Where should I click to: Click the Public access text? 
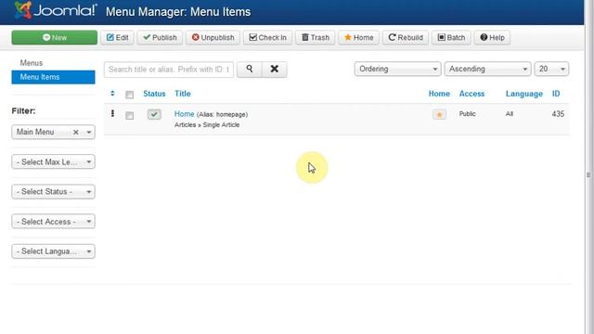[467, 113]
